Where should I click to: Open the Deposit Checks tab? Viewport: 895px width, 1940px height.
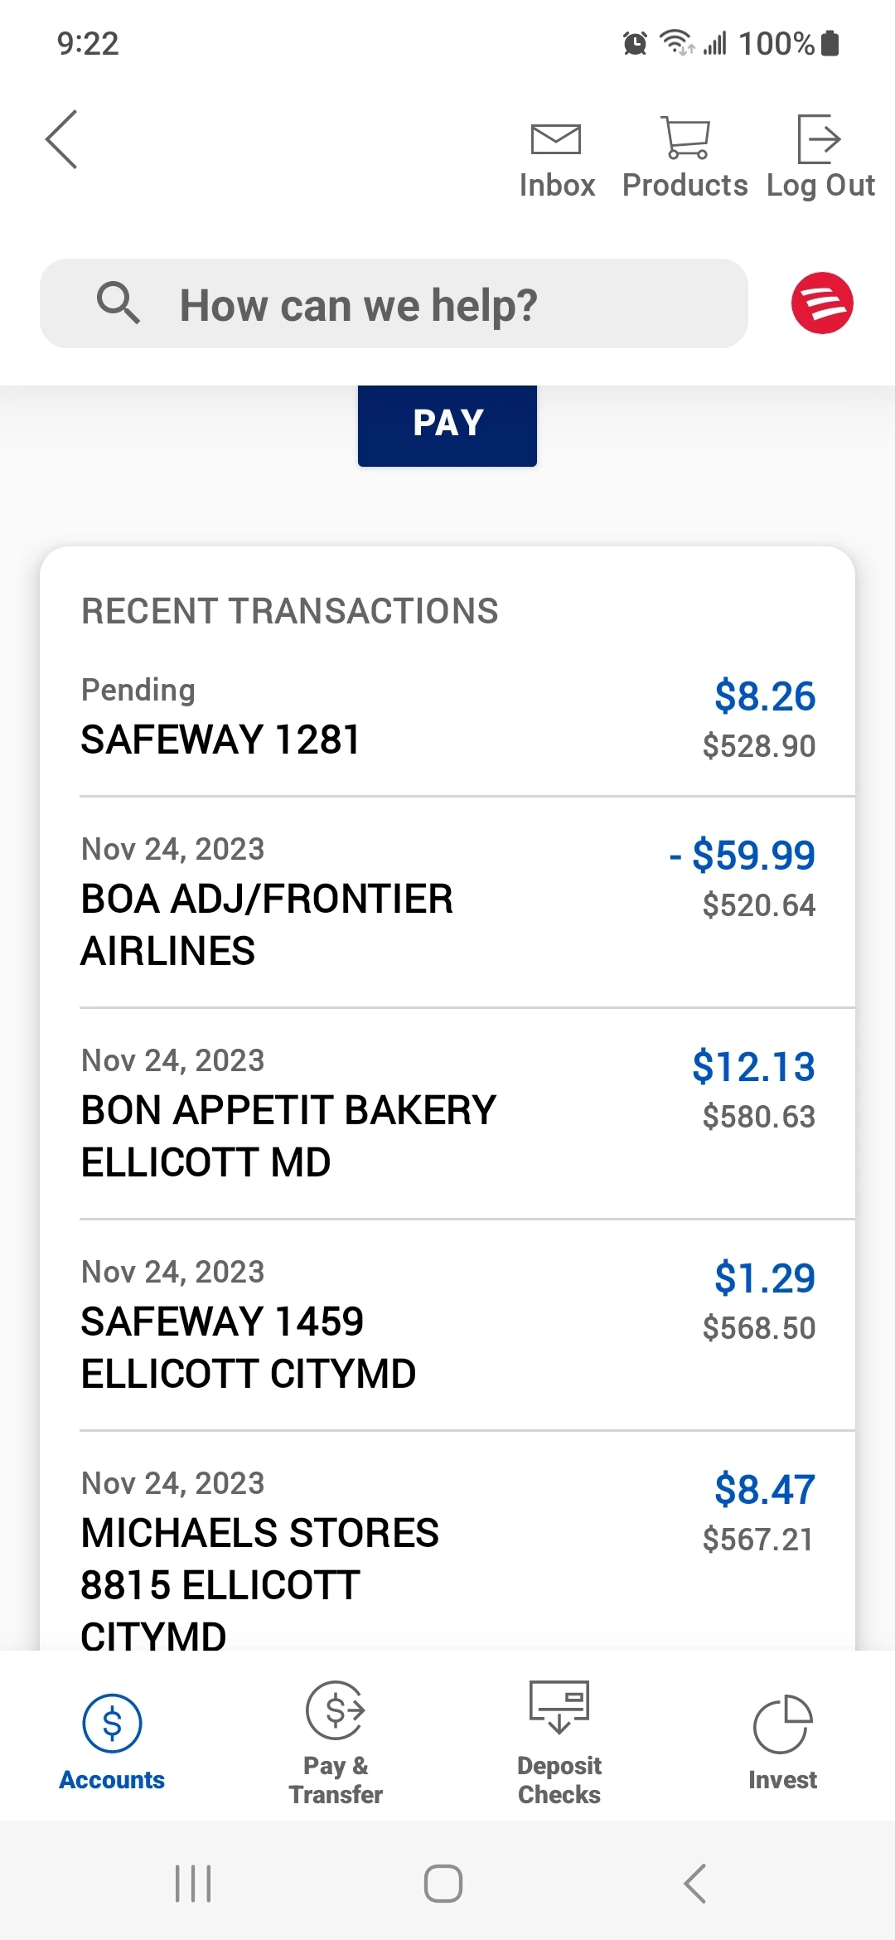coord(559,1741)
